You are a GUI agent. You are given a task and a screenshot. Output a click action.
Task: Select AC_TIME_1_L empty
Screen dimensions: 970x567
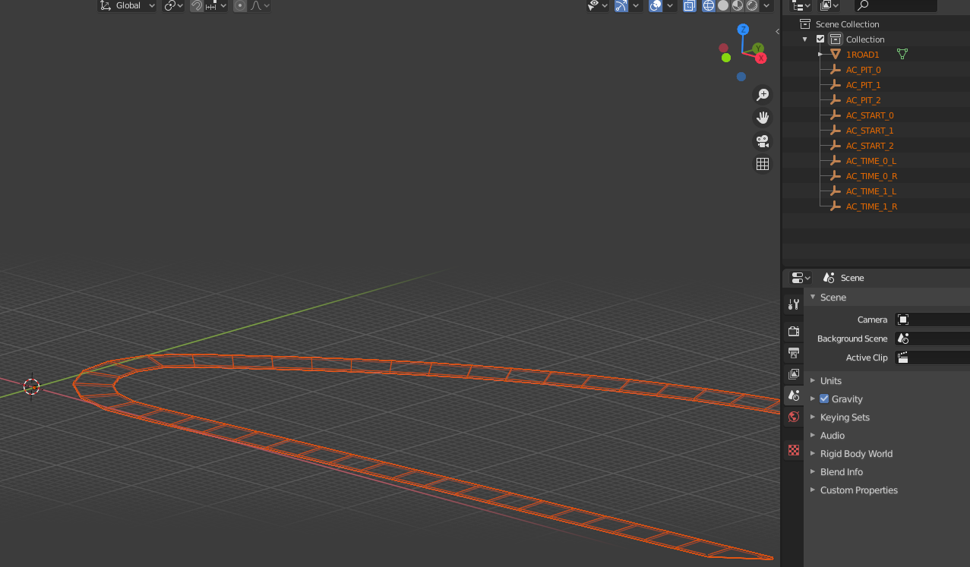[x=871, y=191]
